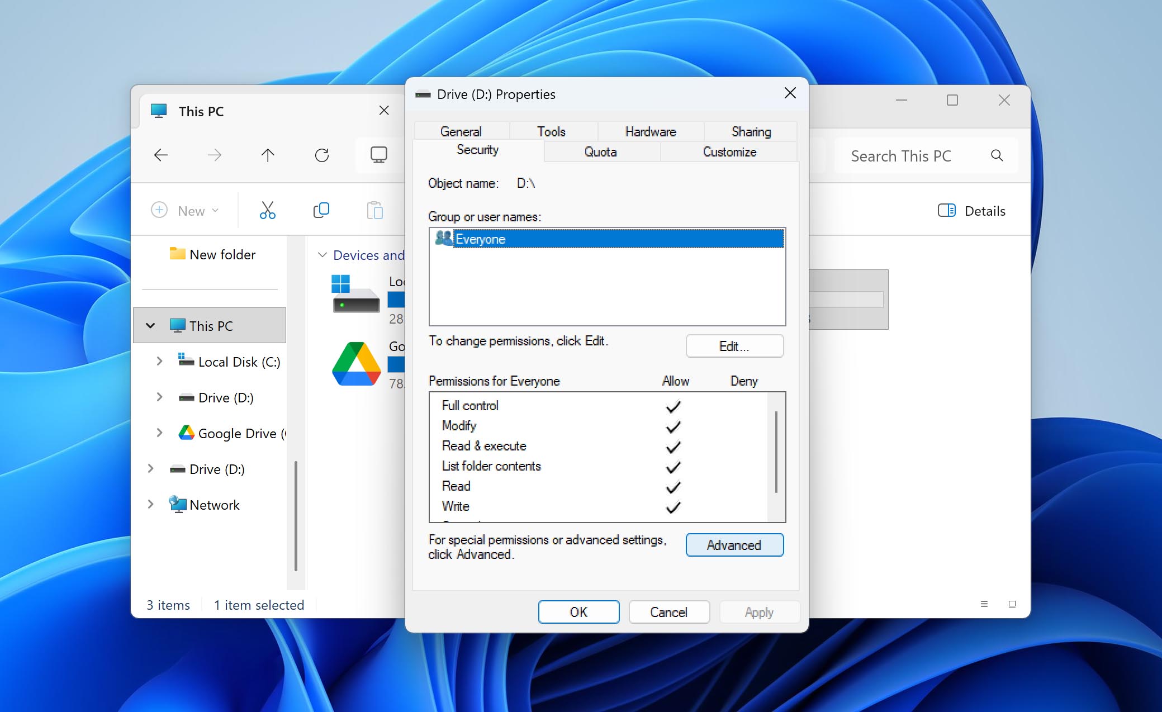Image resolution: width=1162 pixels, height=712 pixels.
Task: Toggle the Allow checkbox for Modify
Action: [674, 426]
